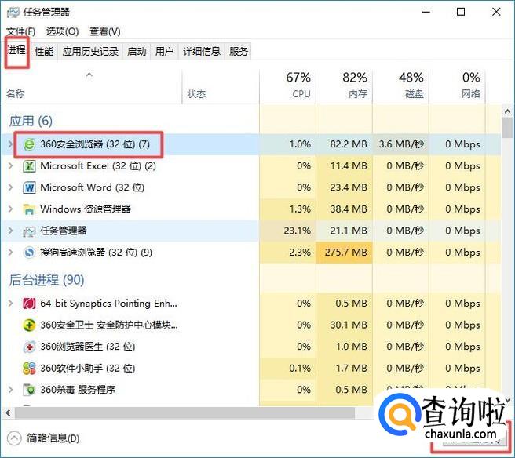
Task: Click the 360安全浏览器 app icon
Action: (29, 144)
